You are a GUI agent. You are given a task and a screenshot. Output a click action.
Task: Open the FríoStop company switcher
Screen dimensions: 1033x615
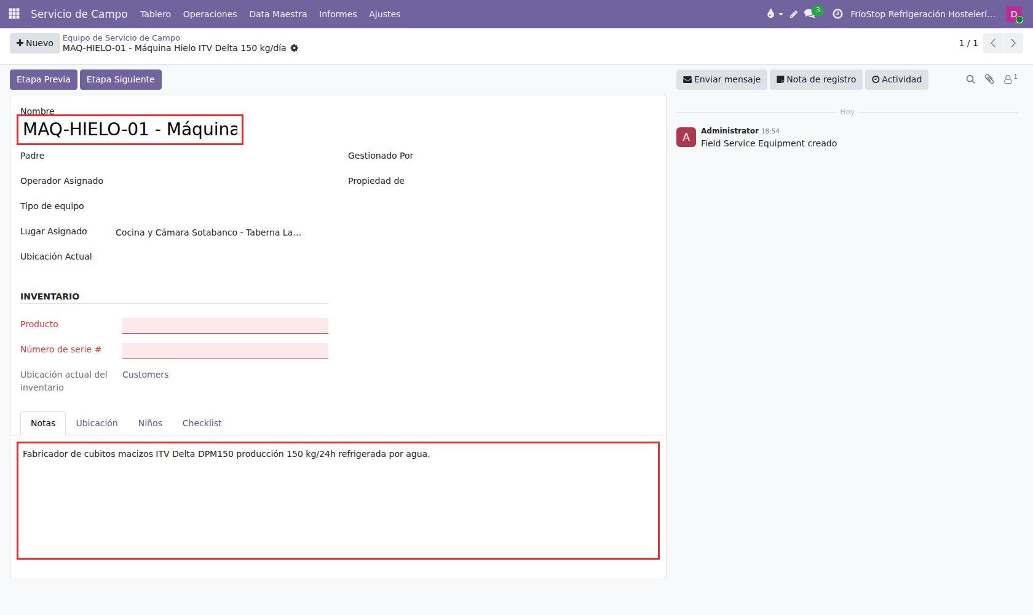click(922, 14)
